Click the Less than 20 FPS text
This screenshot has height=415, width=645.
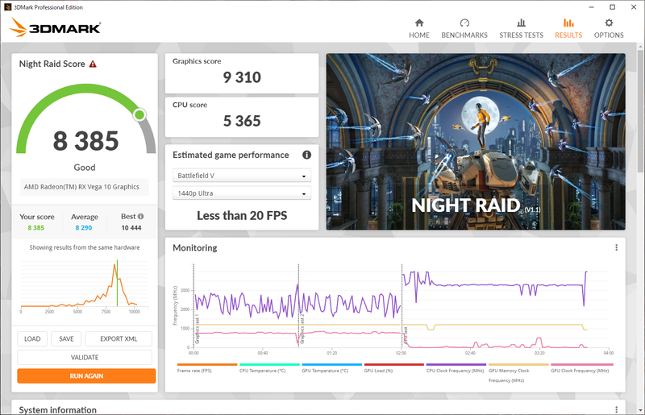coord(242,215)
